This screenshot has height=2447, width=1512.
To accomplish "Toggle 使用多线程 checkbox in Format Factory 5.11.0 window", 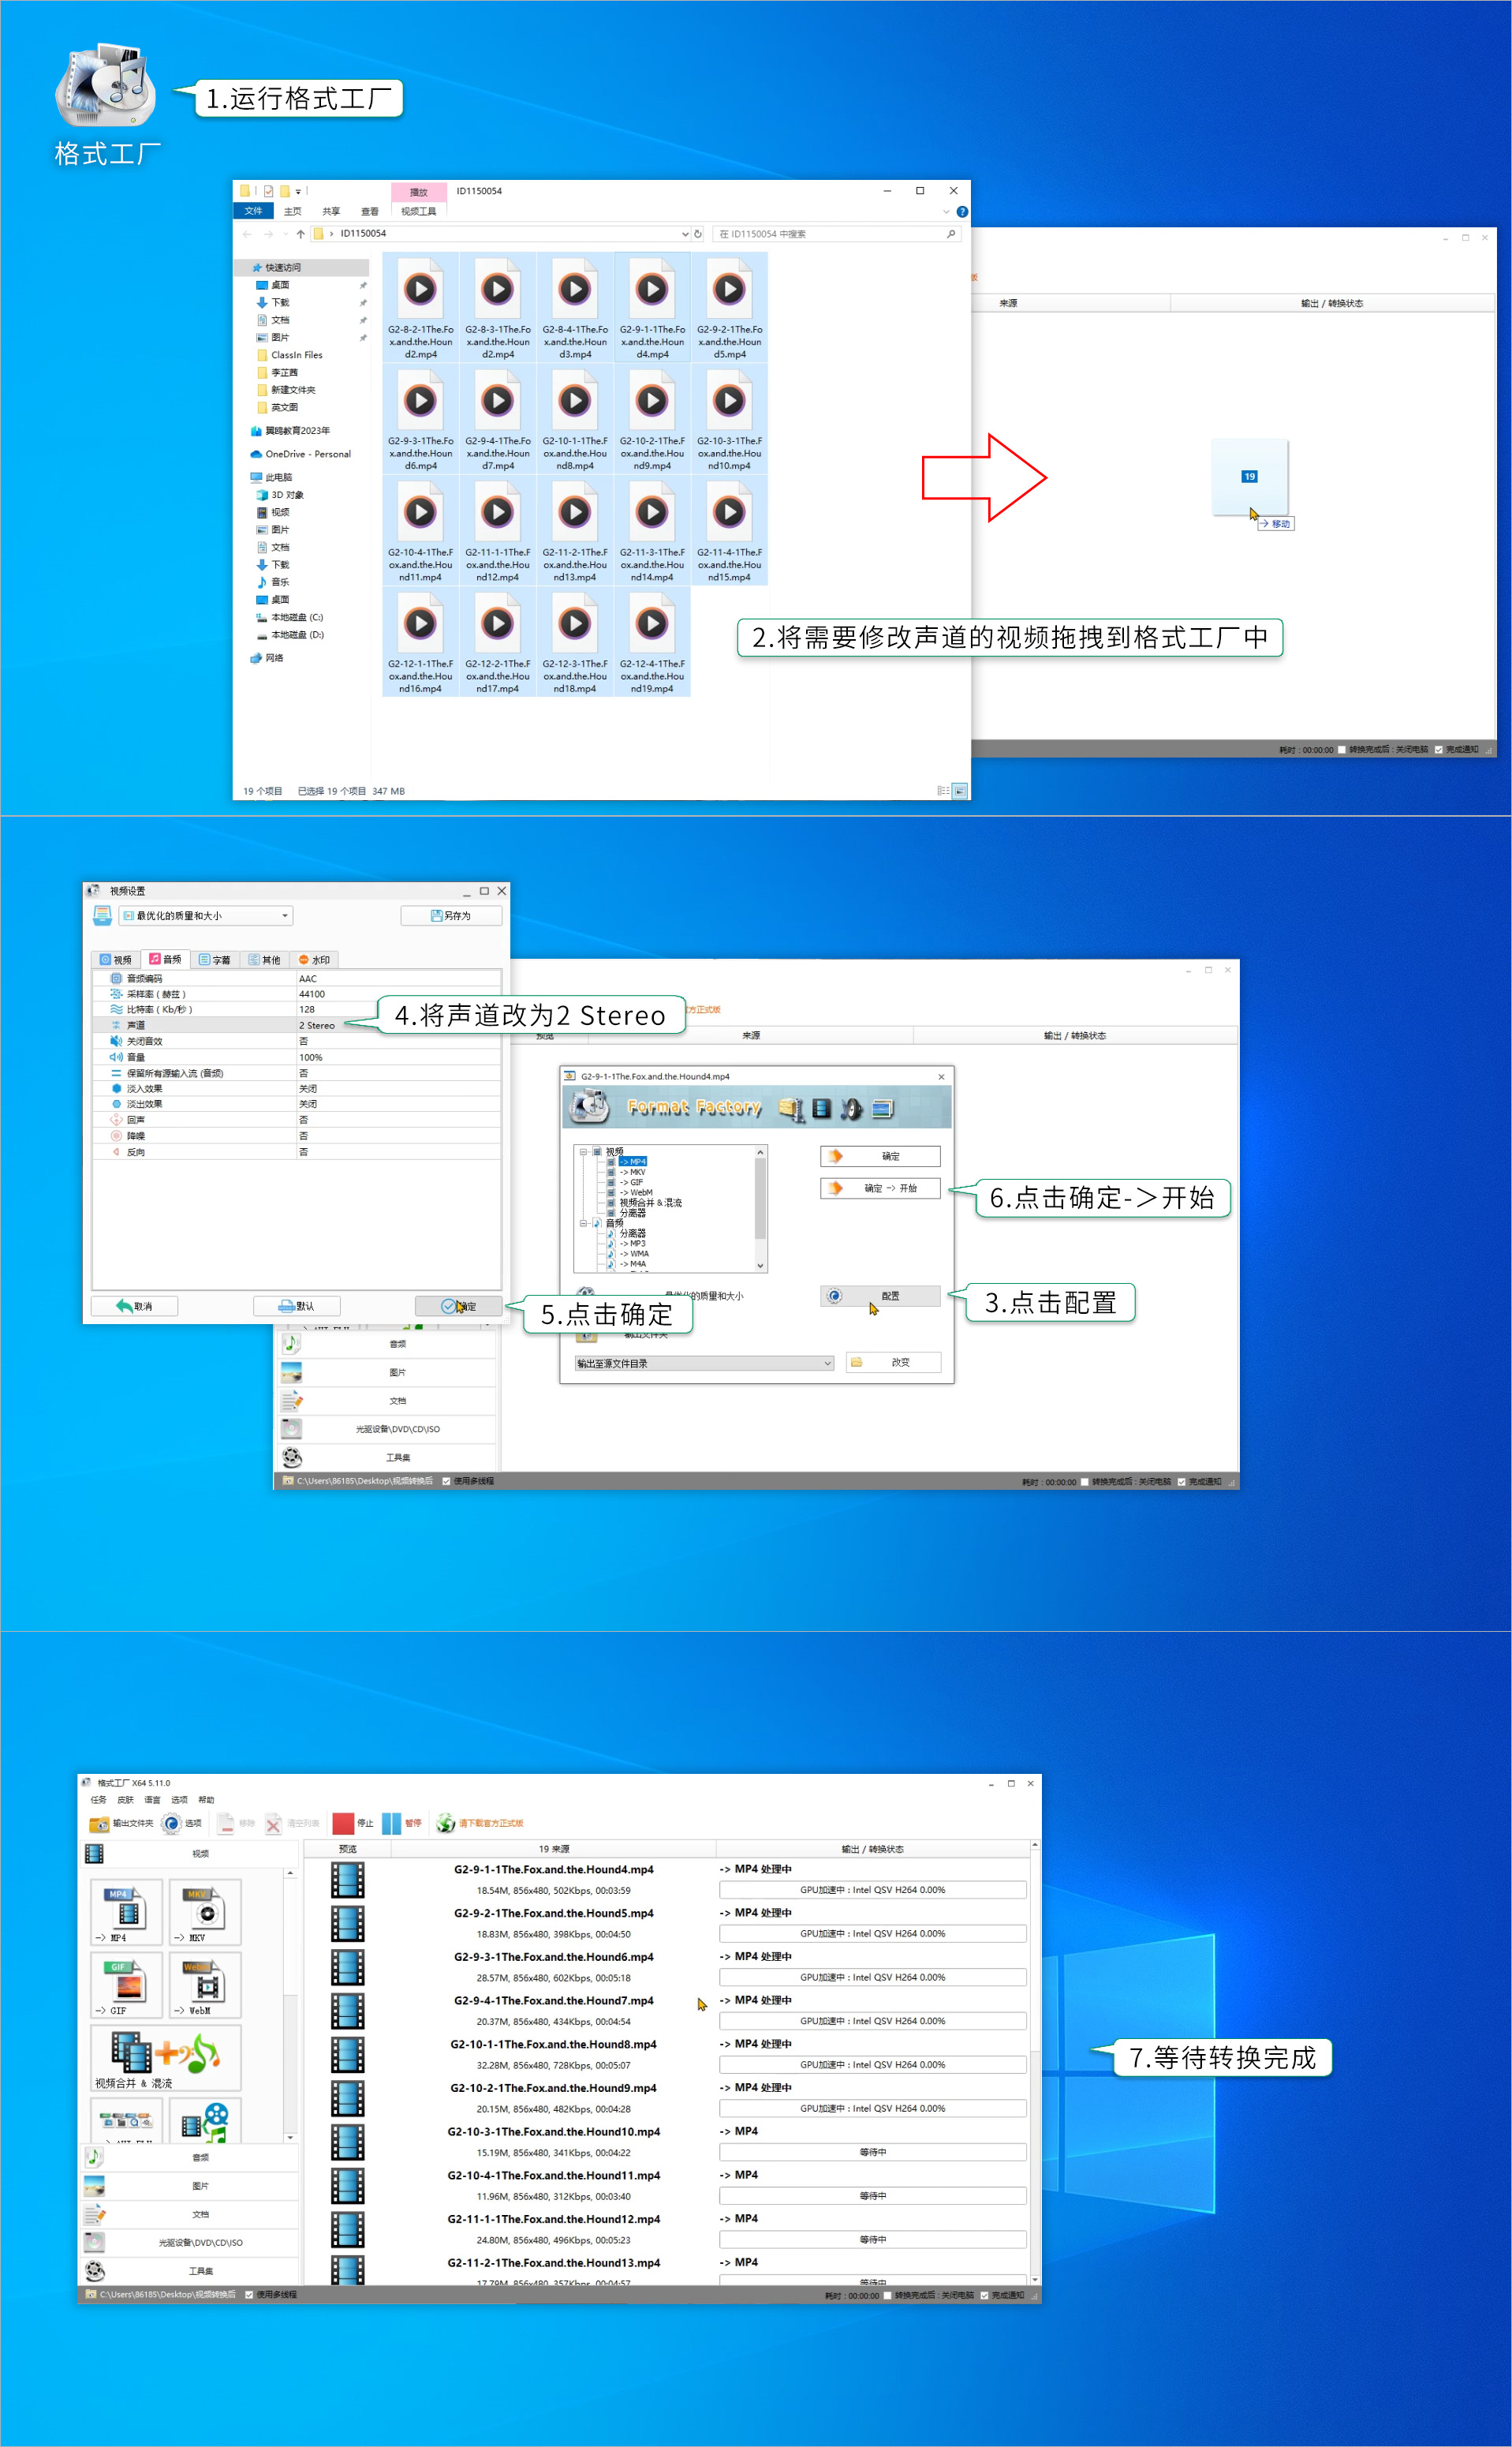I will tap(249, 2295).
